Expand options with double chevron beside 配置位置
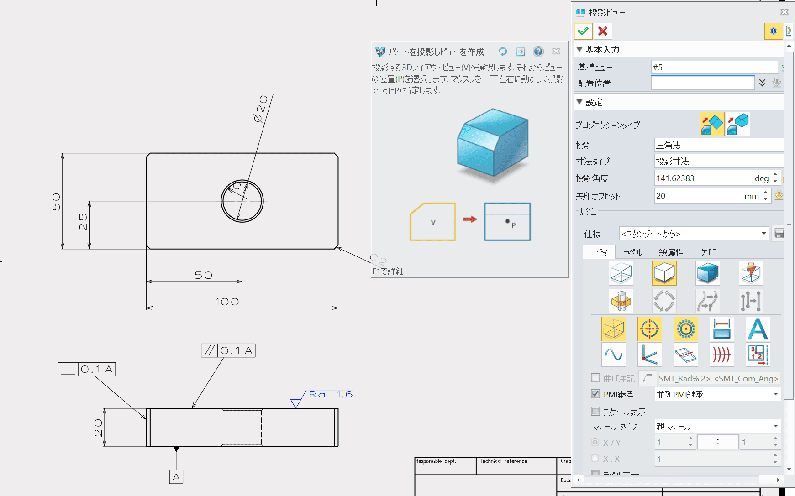Viewport: 795px width, 496px height. [762, 83]
